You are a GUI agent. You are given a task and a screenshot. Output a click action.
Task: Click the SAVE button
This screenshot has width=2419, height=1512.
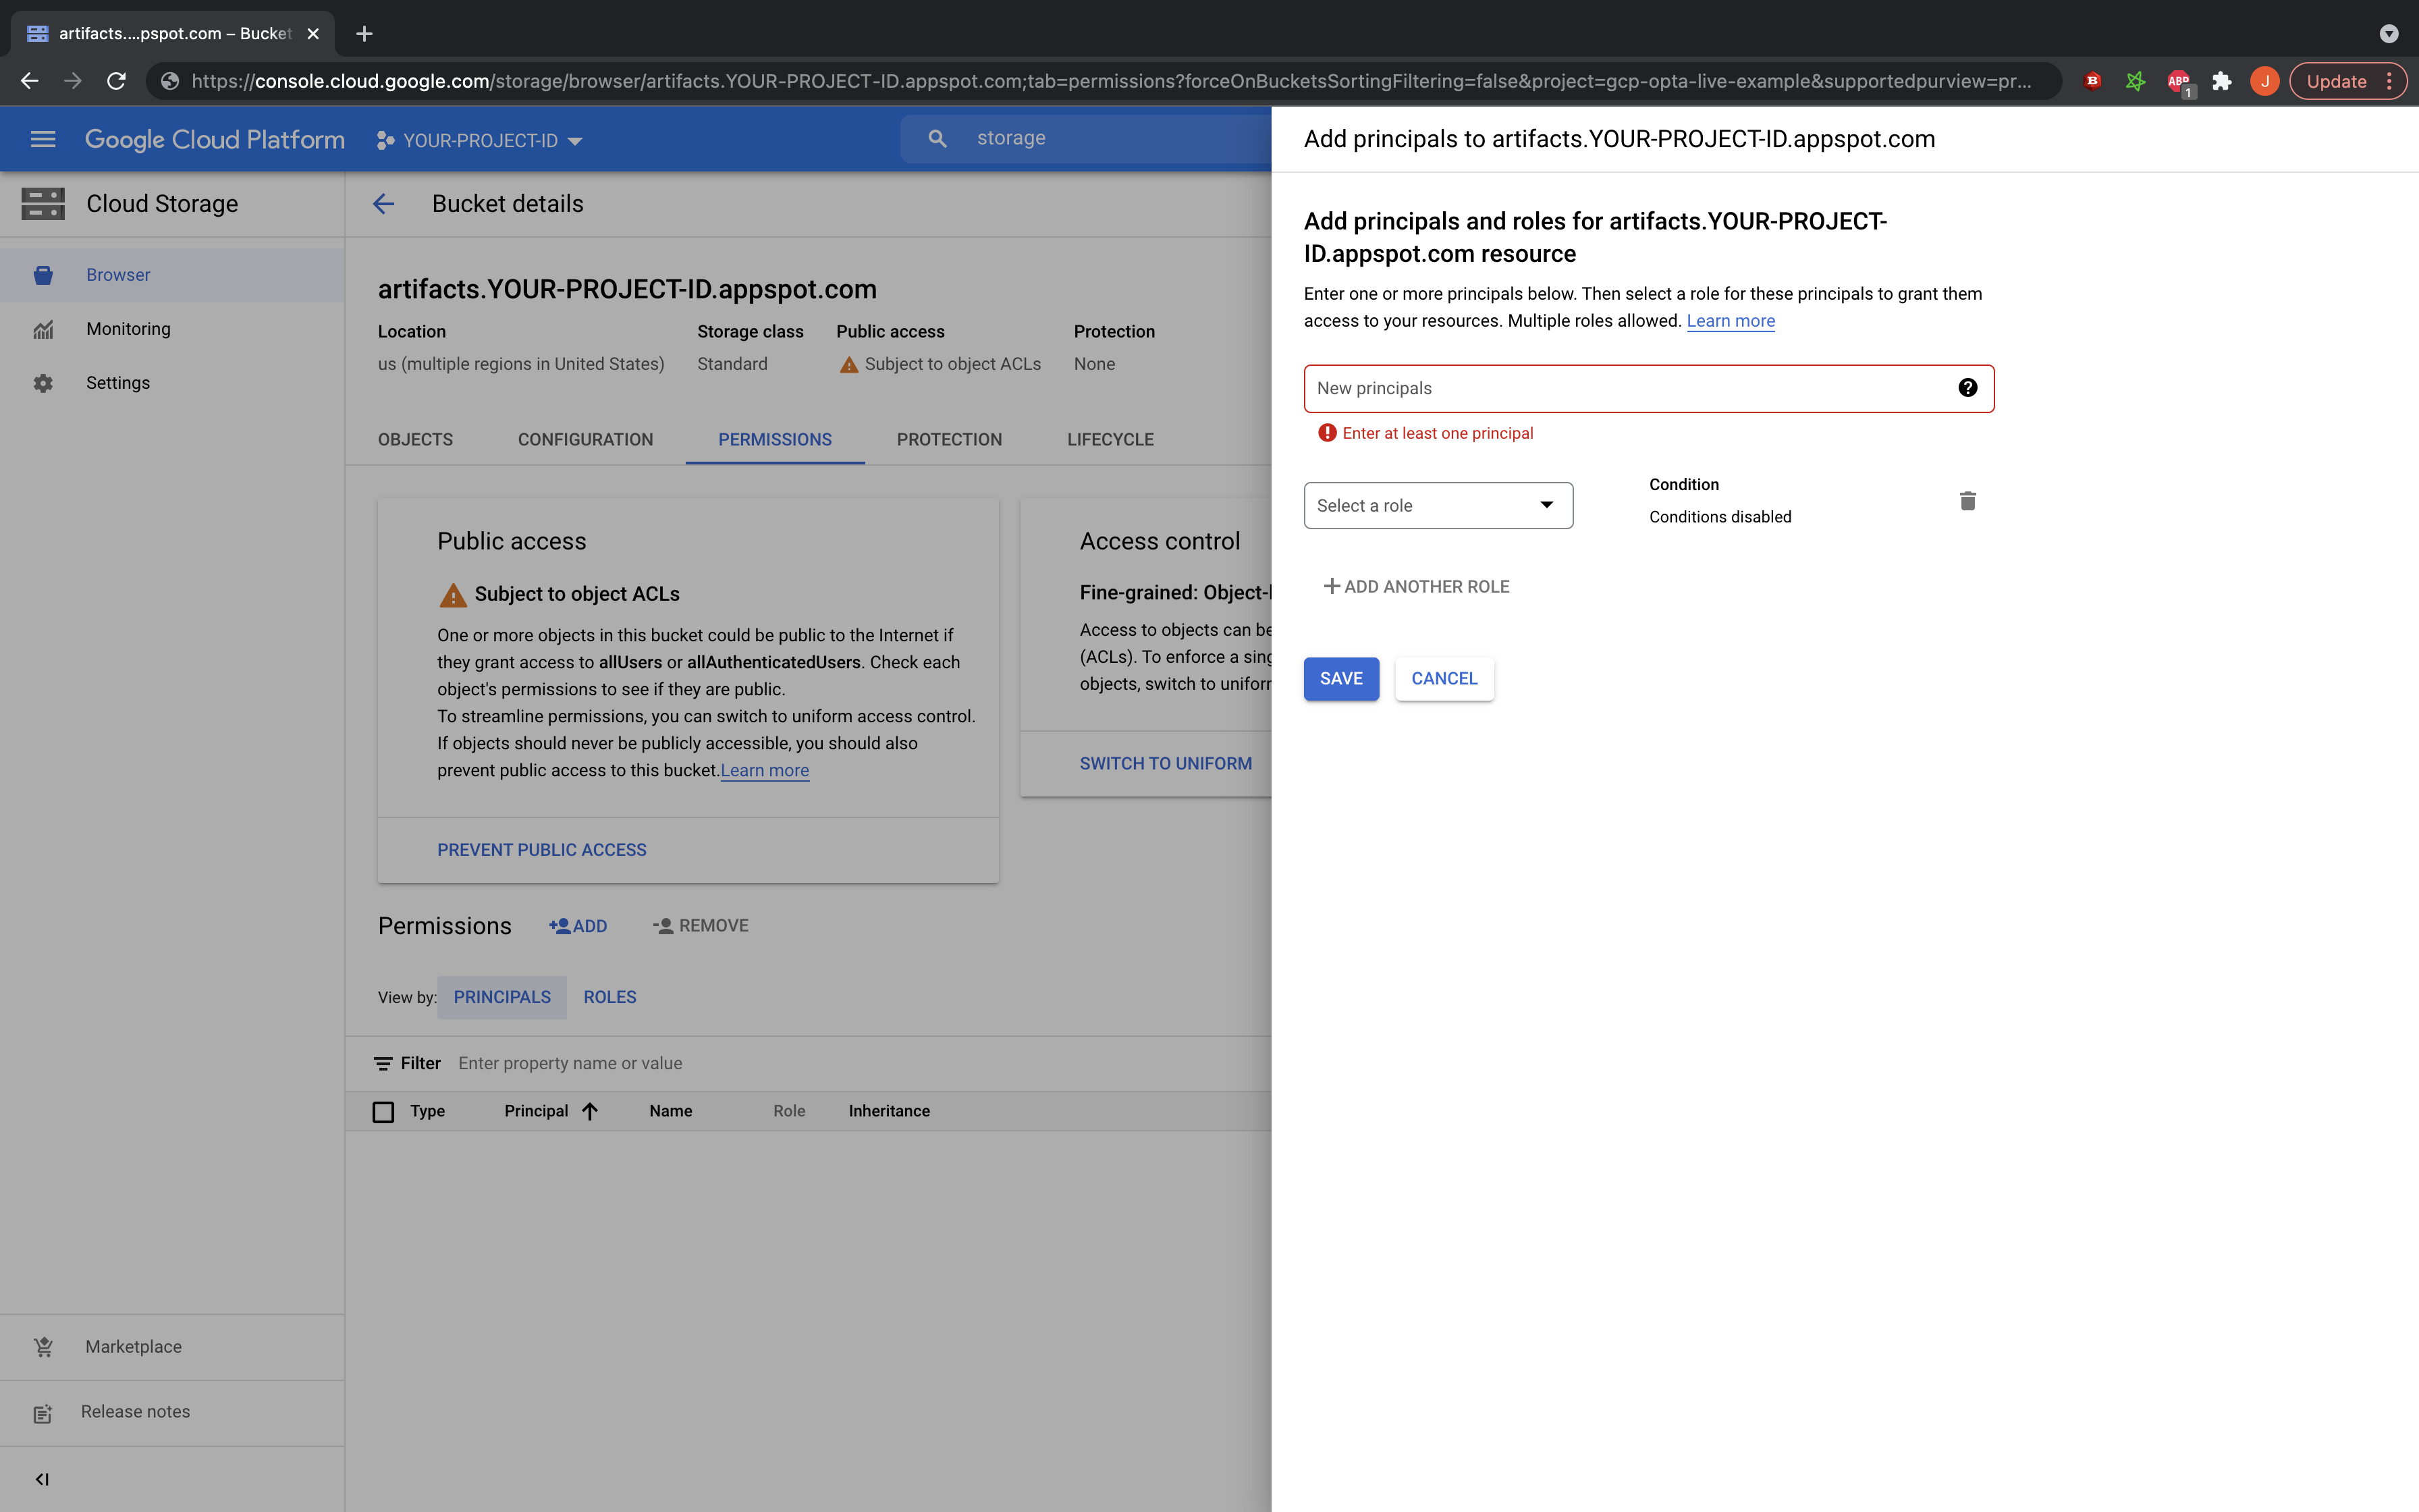point(1340,678)
